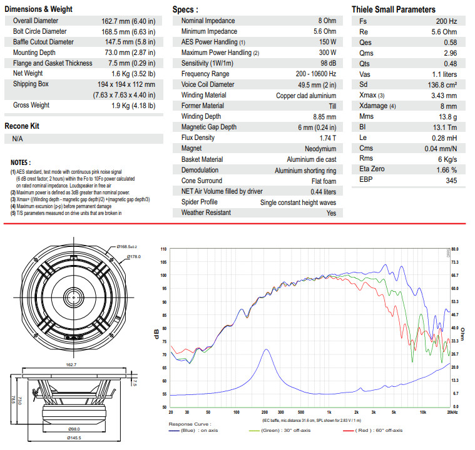Screen dimensions: 475x450
Task: Click the Baffle Cutout Diameter 147.5 mm value
Action: 130,42
